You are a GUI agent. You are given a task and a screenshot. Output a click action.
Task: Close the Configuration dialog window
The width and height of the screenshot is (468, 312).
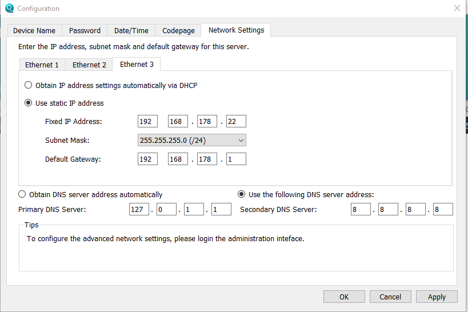tap(457, 9)
